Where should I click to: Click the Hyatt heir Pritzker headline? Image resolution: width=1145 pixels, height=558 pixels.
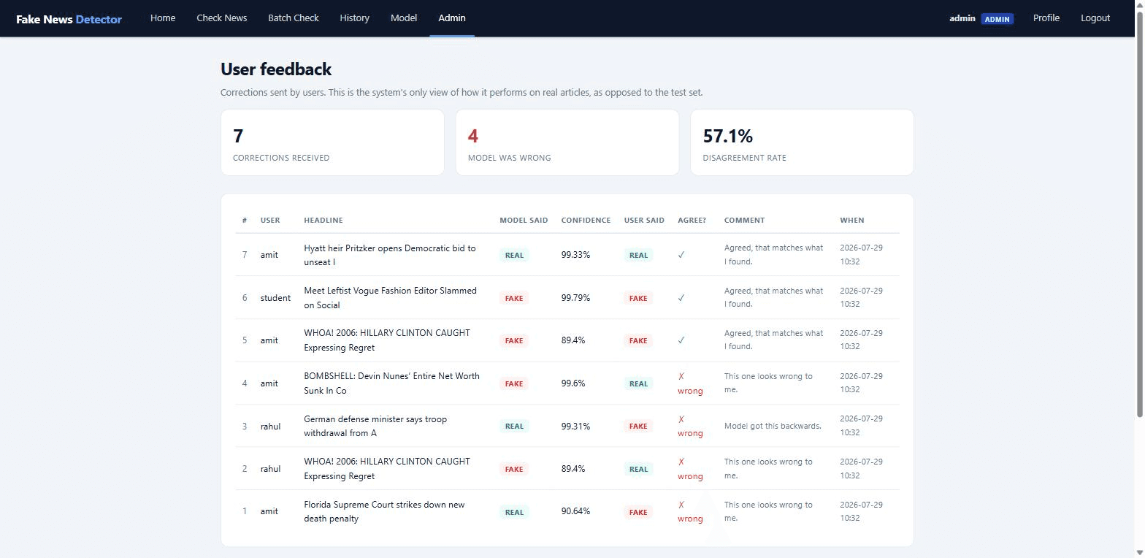coord(390,255)
